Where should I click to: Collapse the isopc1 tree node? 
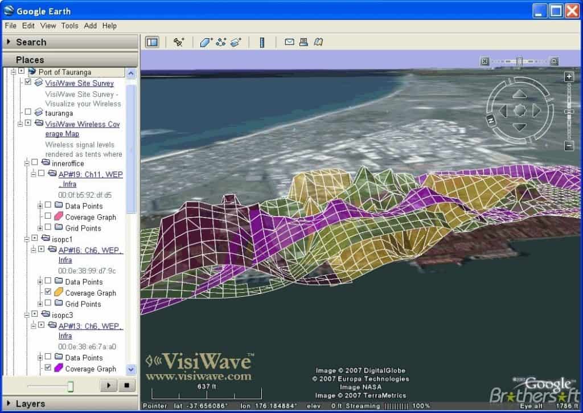27,239
